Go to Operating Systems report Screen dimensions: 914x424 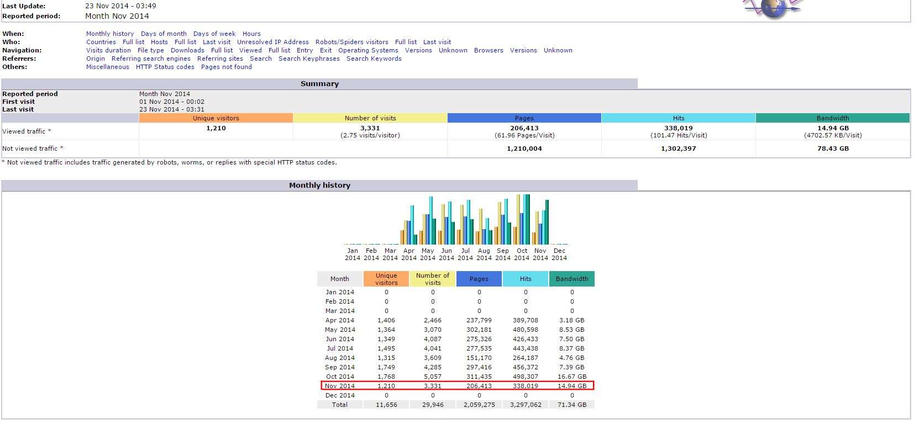click(368, 50)
